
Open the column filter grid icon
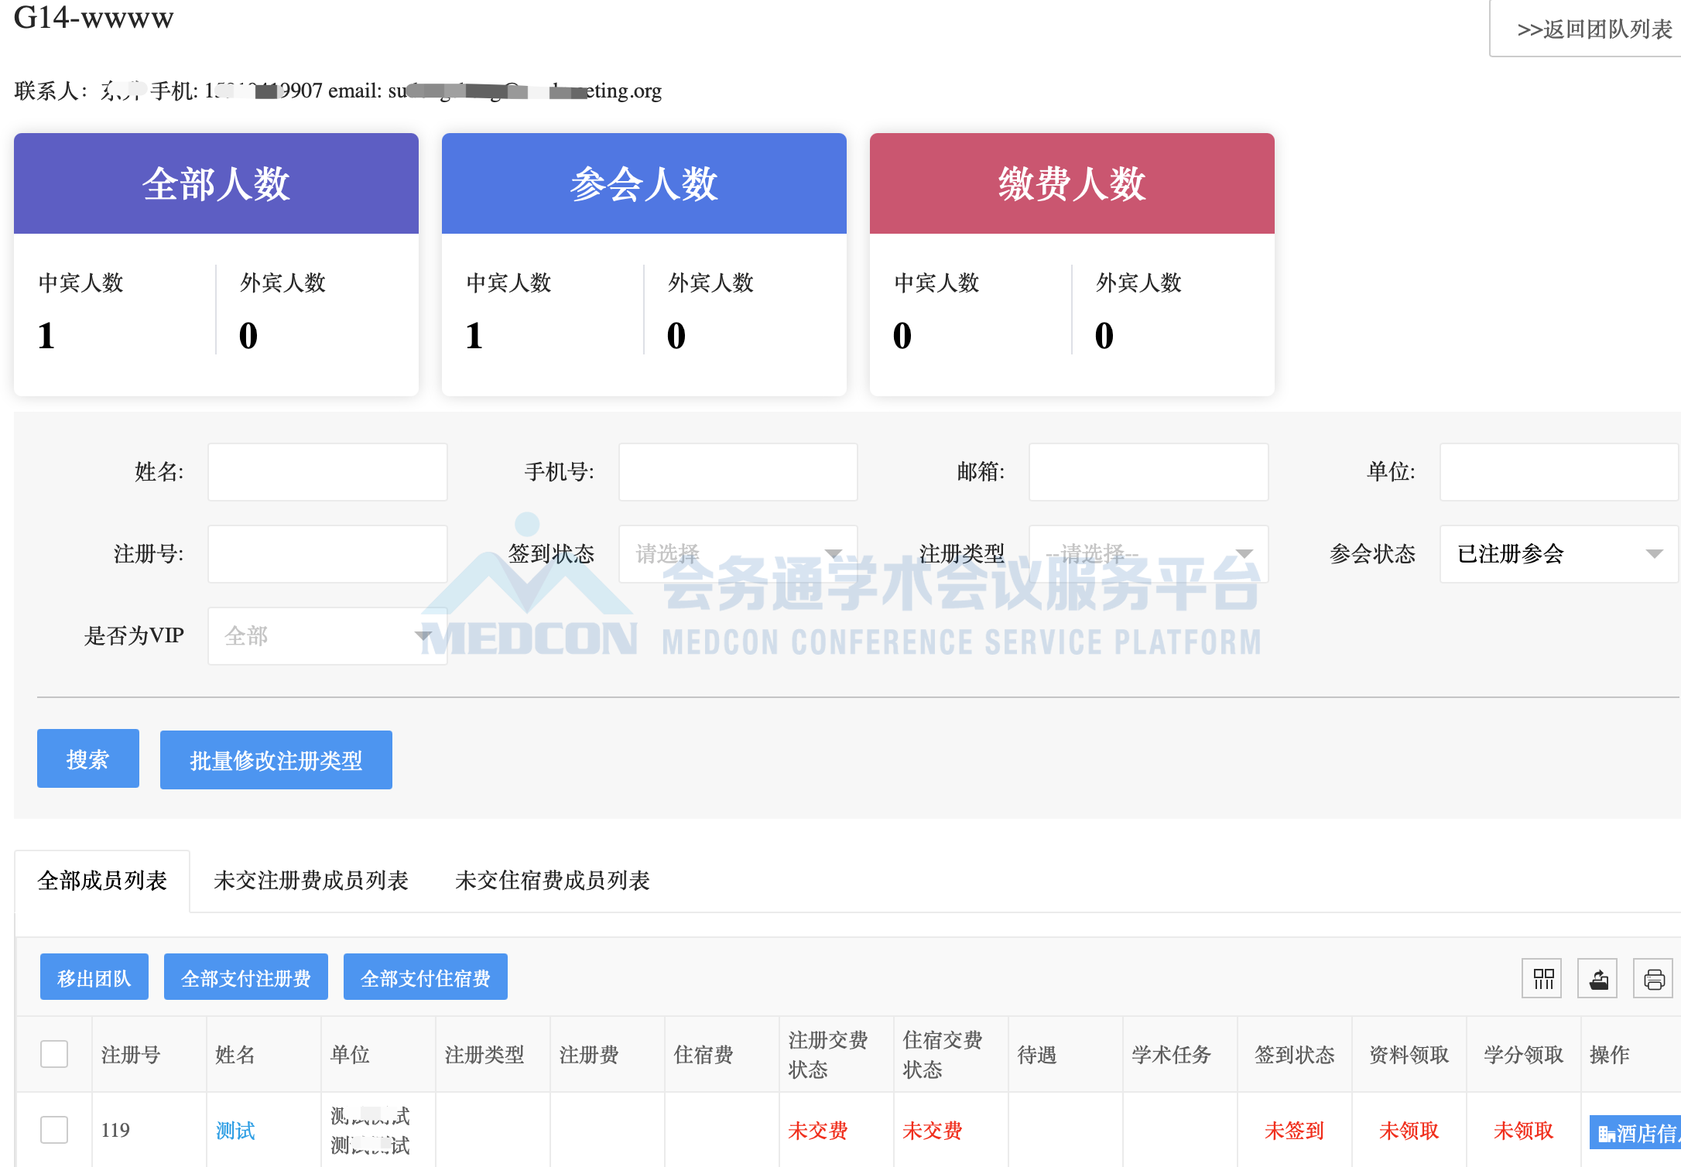1542,978
